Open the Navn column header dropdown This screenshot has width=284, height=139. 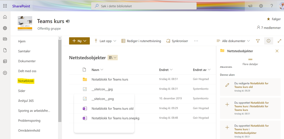98,70
